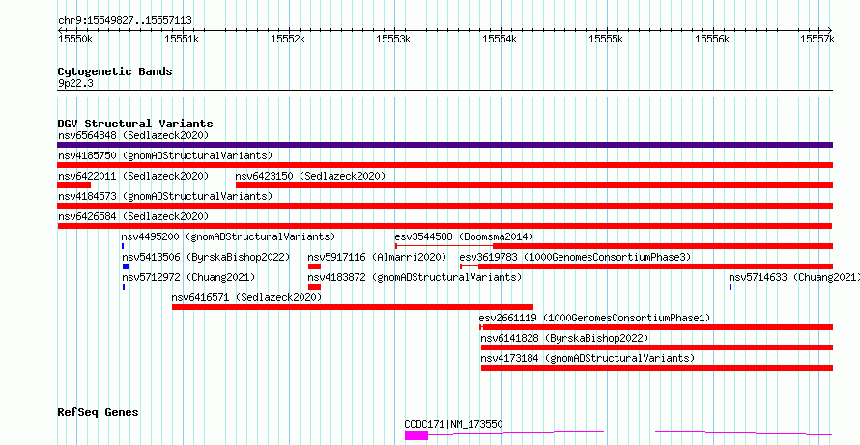Select the dark purple nsv6564848 variant bar

pyautogui.click(x=444, y=145)
